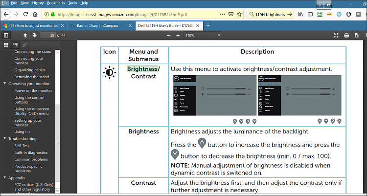Close the Radio Diary inCompass tab
This screenshot has width=367, height=196.
pyautogui.click(x=130, y=26)
